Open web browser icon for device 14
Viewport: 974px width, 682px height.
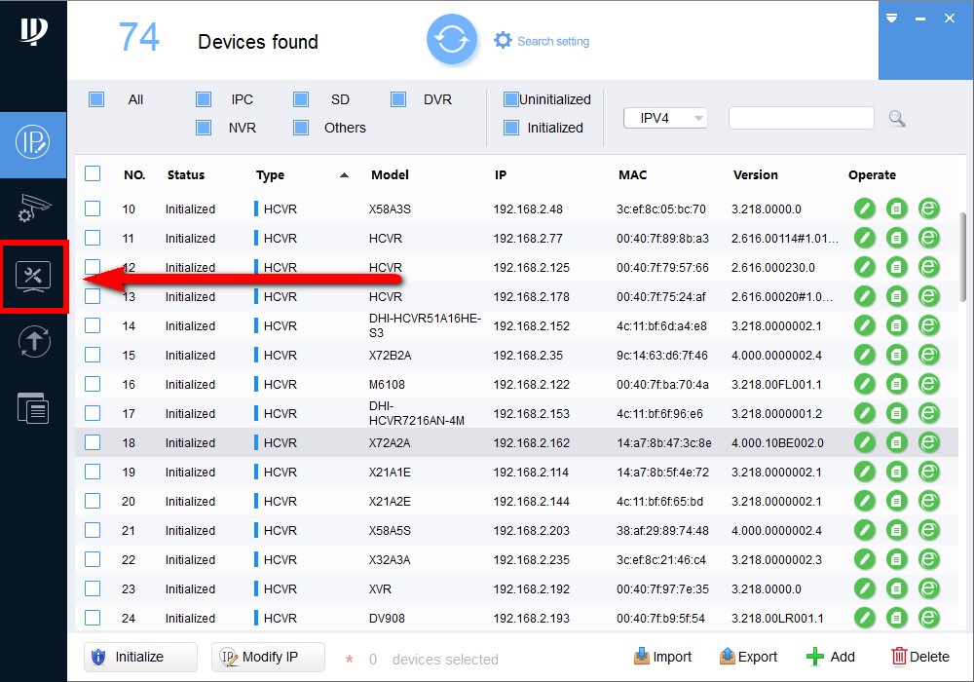coord(929,325)
